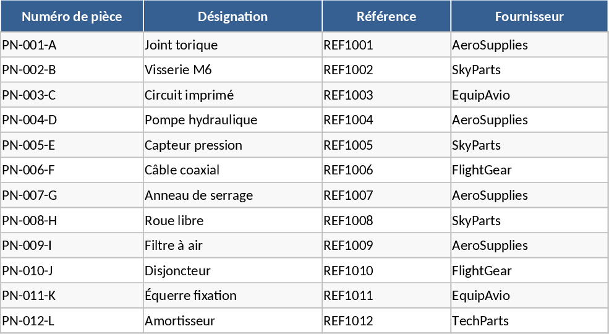The height and width of the screenshot is (334, 609).
Task: Select the 'Désignation' column header
Action: pos(232,17)
